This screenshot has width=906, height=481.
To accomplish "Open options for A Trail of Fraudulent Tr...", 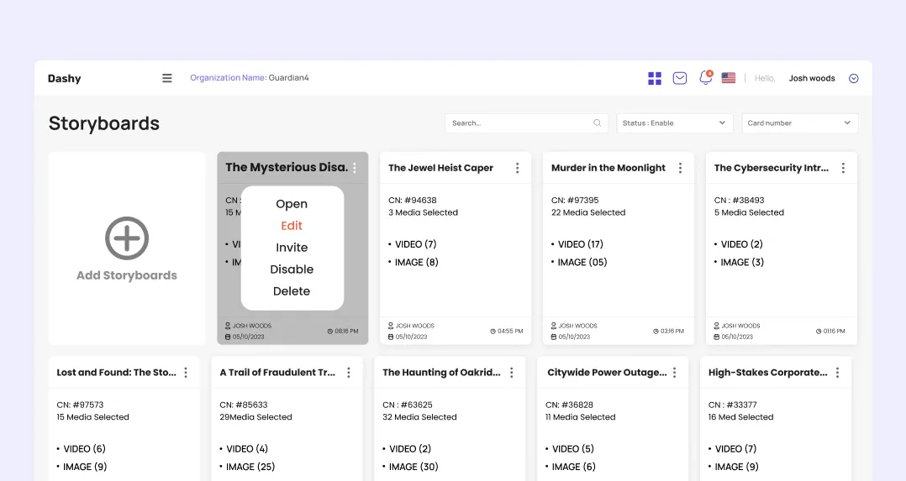I will [x=349, y=373].
